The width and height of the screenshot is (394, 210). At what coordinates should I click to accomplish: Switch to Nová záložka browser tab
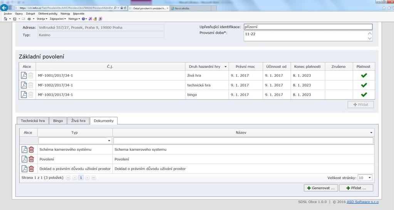pos(191,8)
